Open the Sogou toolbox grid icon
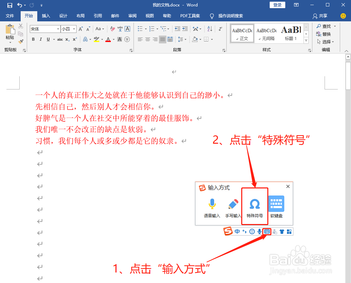Viewport: 351px width, 283px height. [289, 231]
